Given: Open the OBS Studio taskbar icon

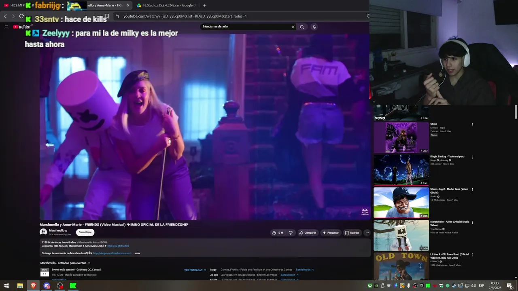Looking at the screenshot, I should point(60,286).
